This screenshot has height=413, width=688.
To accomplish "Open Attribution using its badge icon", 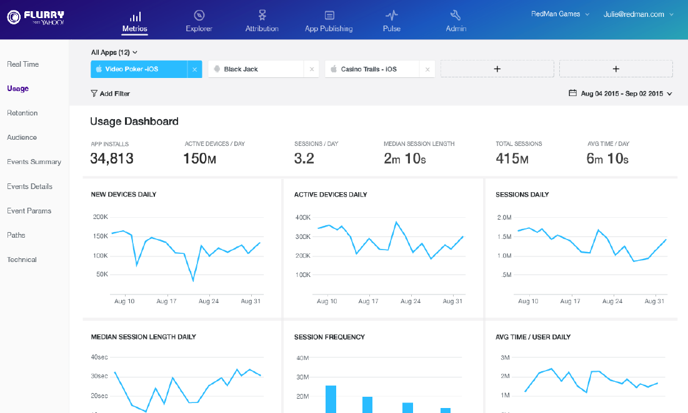I will 262,14.
